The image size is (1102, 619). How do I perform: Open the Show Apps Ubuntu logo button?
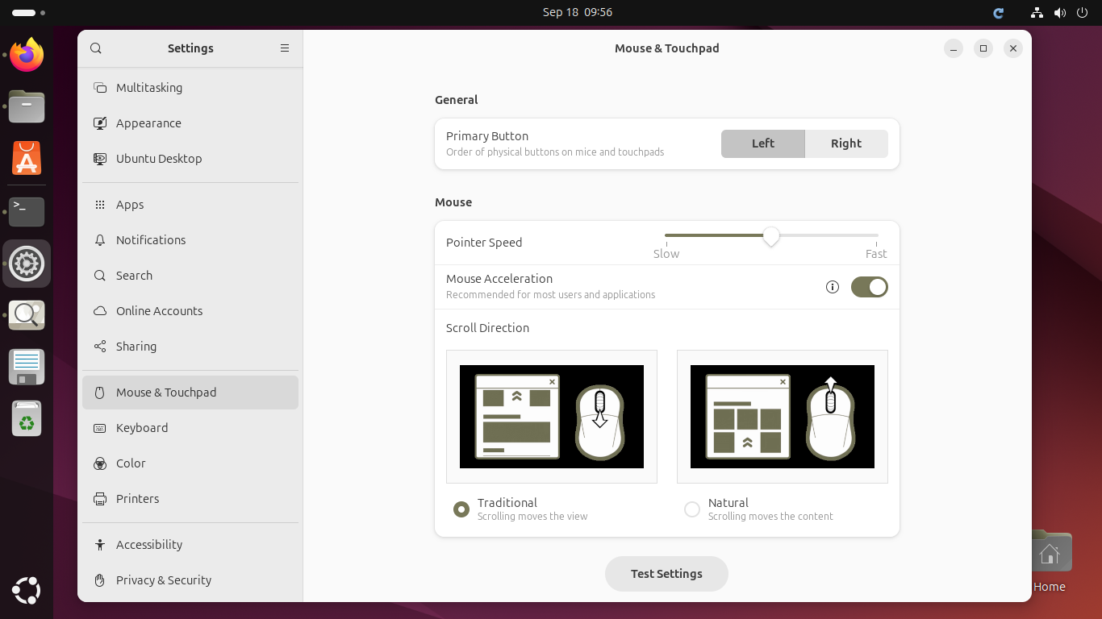tap(27, 590)
